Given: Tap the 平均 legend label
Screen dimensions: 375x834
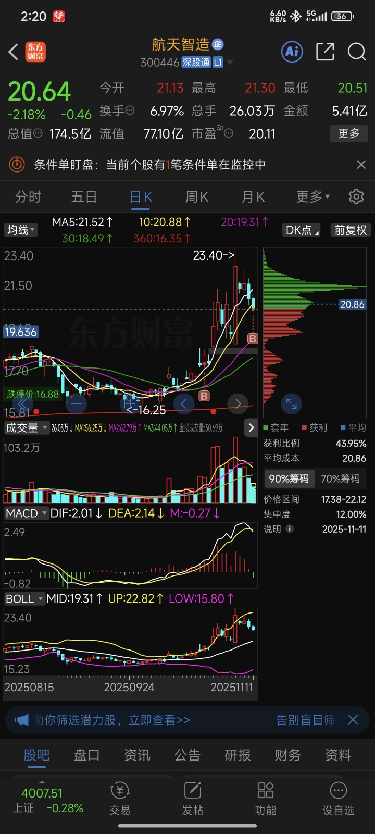Looking at the screenshot, I should pos(354,427).
